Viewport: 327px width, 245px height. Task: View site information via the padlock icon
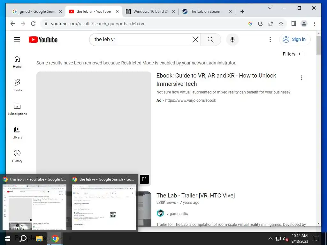tap(46, 24)
